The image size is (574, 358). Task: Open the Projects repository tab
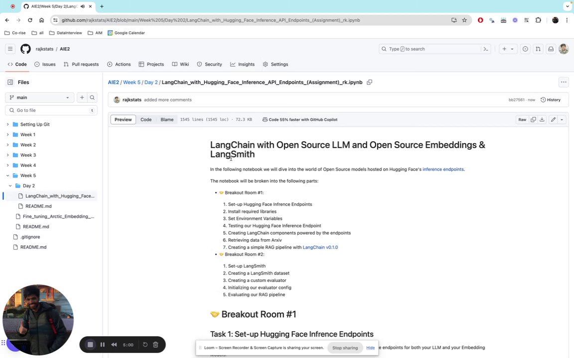click(x=151, y=64)
